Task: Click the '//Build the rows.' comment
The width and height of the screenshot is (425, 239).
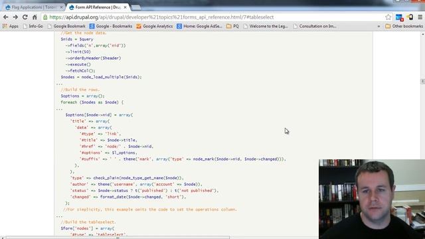Action: [80, 90]
